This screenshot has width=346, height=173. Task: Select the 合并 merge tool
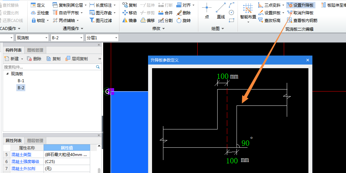(165, 13)
